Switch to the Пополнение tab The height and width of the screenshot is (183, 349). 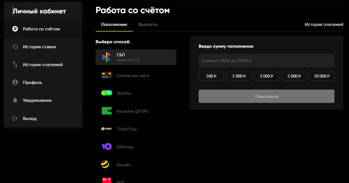point(114,24)
